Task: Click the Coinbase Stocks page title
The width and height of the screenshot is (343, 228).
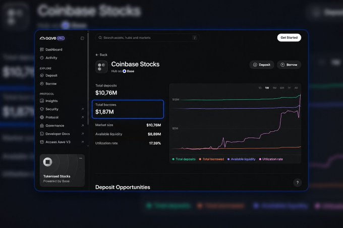Action: coord(135,64)
